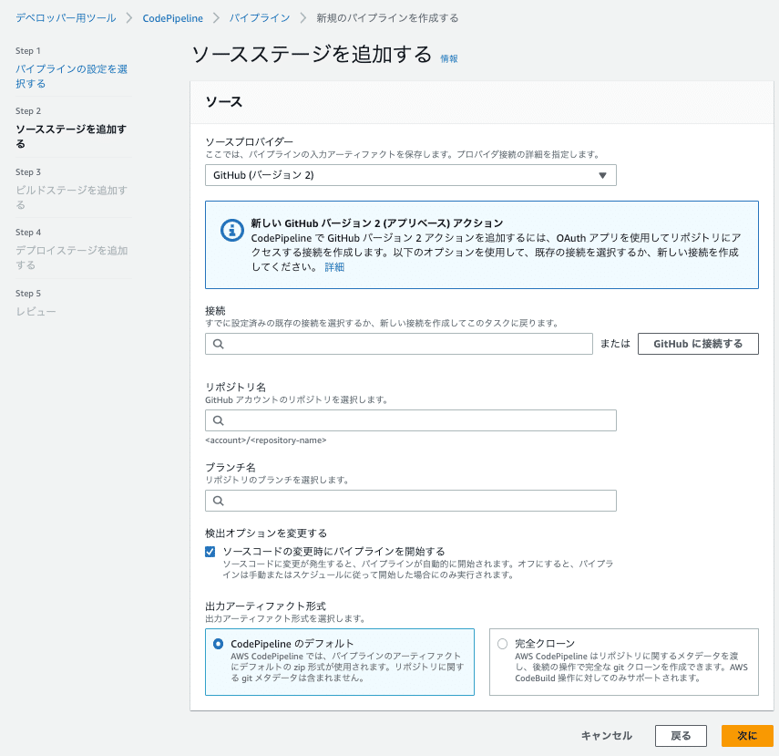
Task: Focus the ブランチ名 search field
Action: tap(410, 501)
